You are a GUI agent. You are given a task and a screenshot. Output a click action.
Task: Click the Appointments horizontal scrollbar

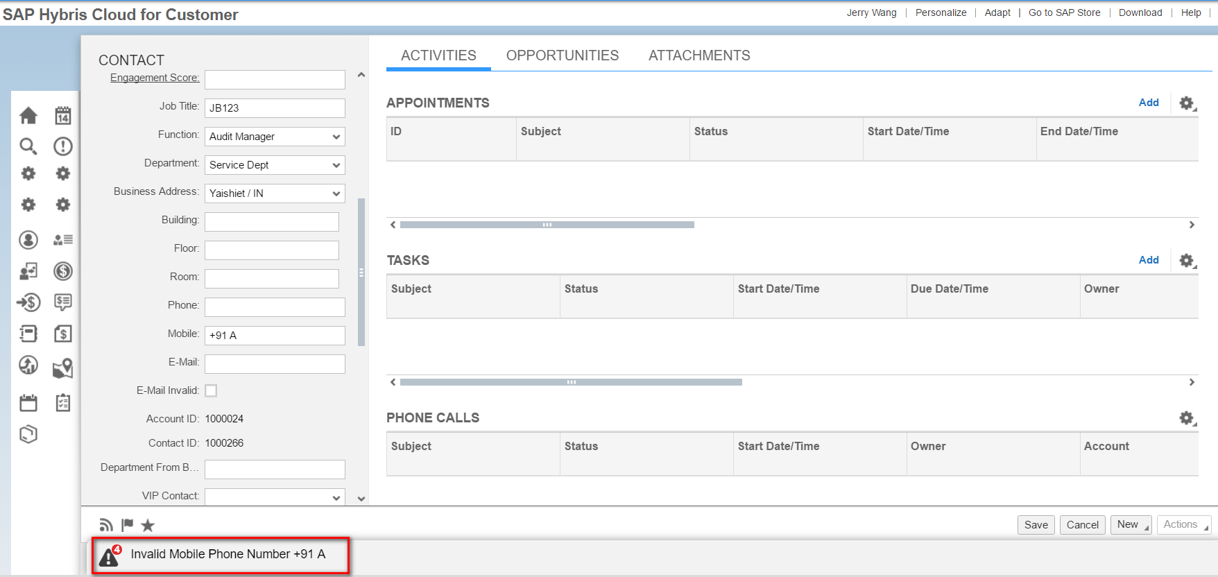pyautogui.click(x=547, y=225)
